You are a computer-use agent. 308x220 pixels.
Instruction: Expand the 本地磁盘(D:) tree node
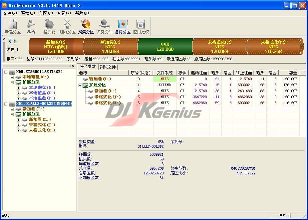click(x=18, y=88)
